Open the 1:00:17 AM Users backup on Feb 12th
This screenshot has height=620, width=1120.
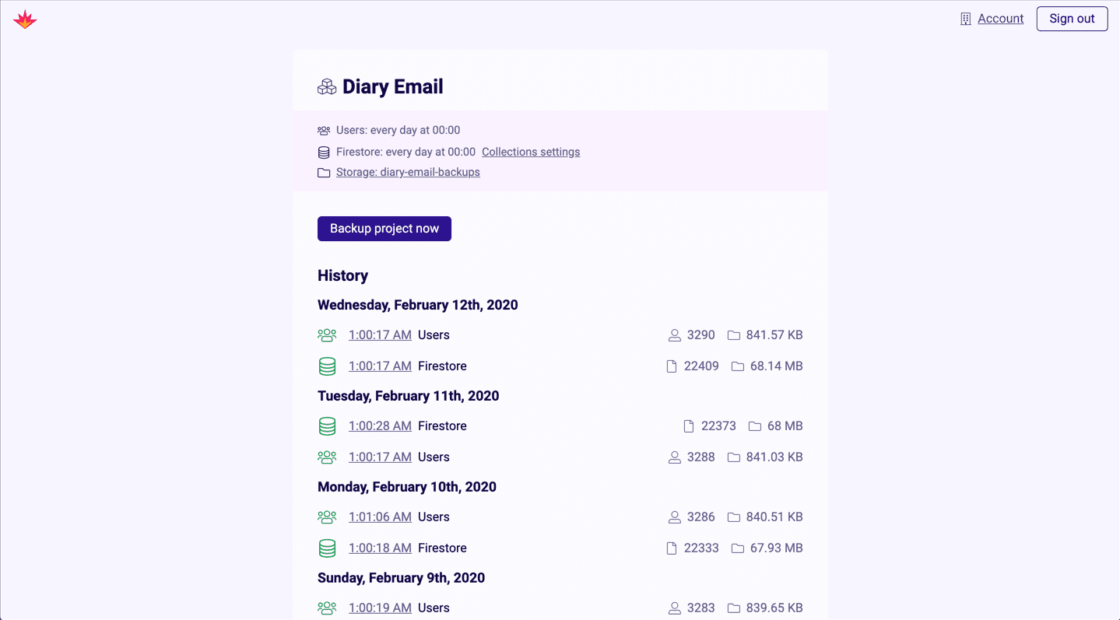click(x=380, y=335)
